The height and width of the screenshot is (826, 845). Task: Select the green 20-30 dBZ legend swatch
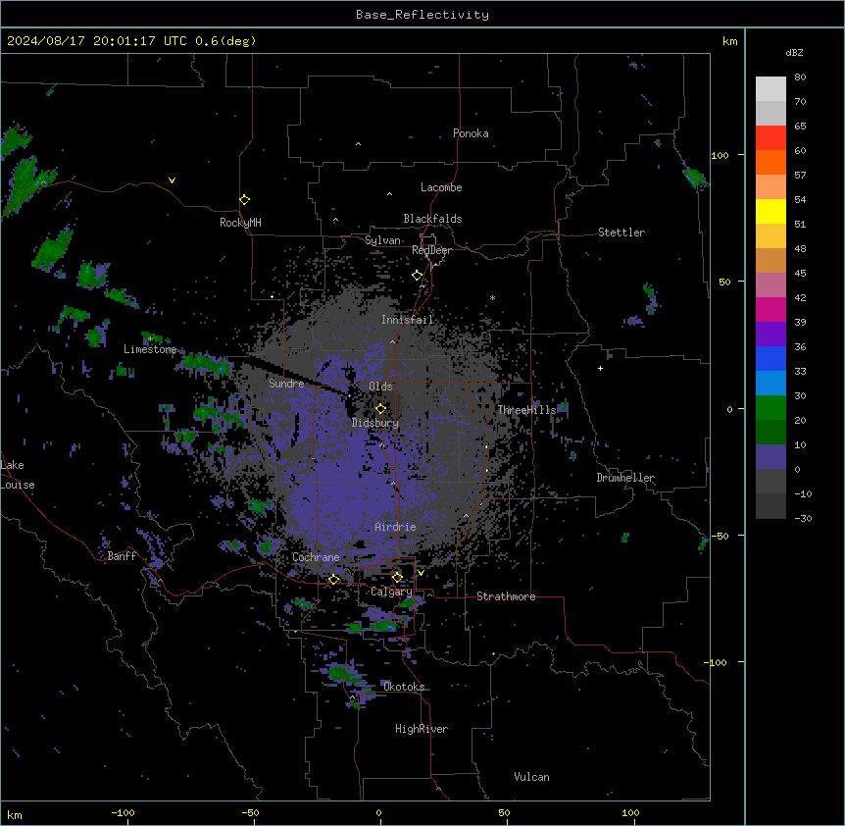(x=770, y=408)
